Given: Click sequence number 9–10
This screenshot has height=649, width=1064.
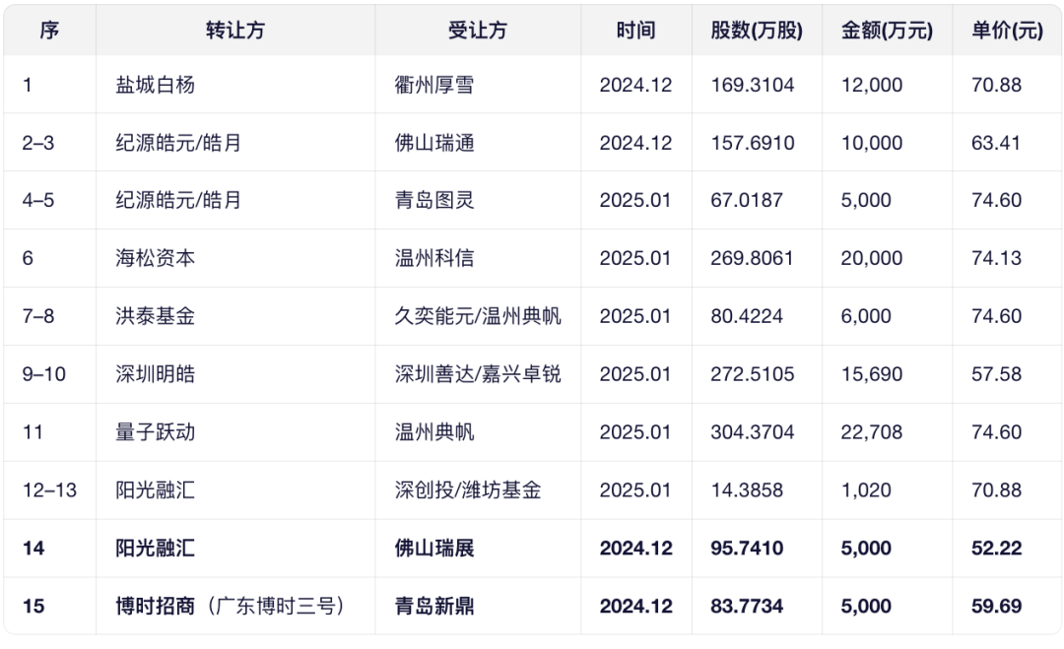Looking at the screenshot, I should click(44, 373).
